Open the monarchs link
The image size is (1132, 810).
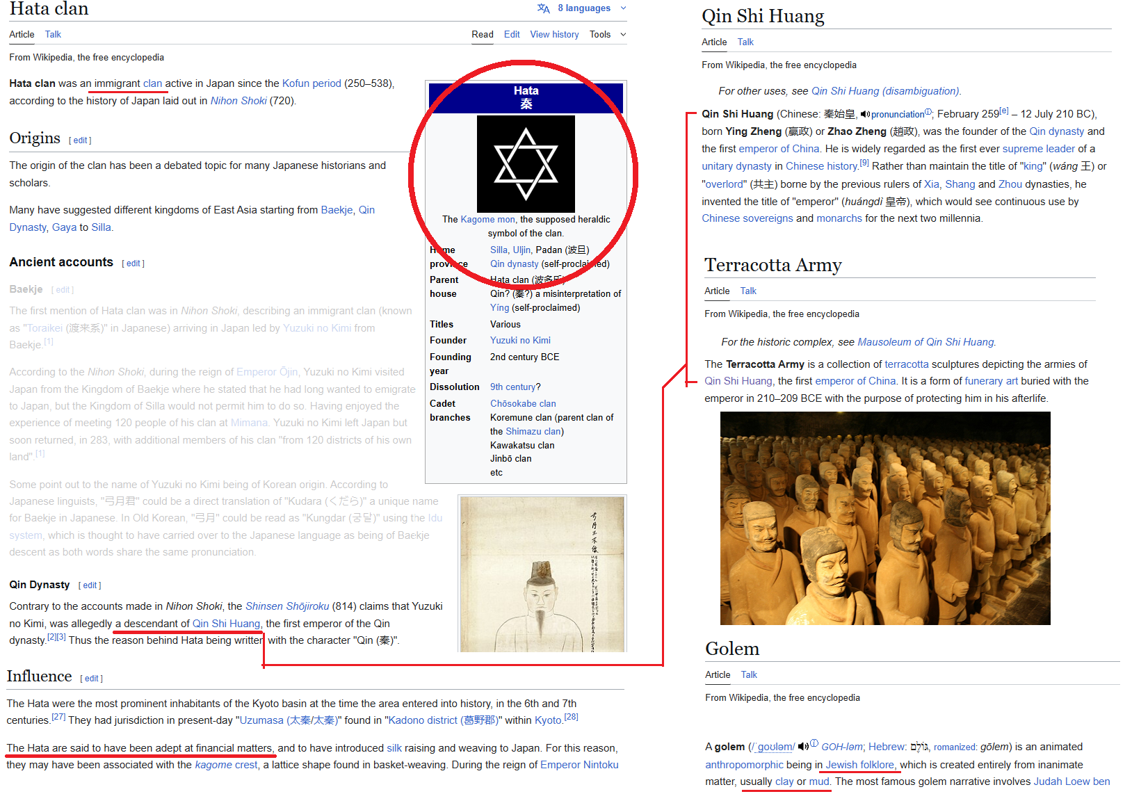839,218
